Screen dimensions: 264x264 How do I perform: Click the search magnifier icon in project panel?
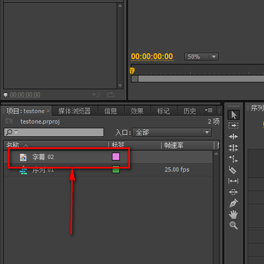point(9,132)
